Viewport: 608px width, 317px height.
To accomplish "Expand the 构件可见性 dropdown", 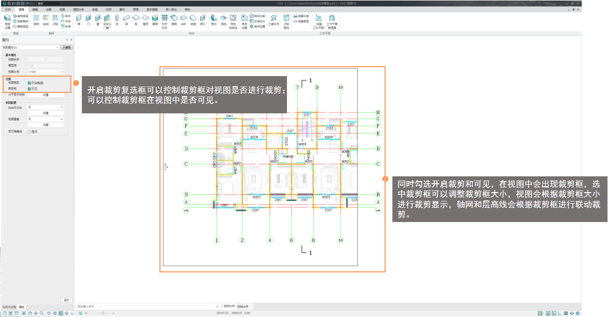I will 45,107.
